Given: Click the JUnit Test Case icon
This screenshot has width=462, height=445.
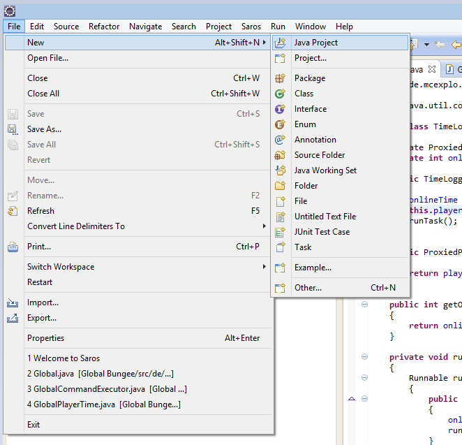Looking at the screenshot, I should [281, 232].
